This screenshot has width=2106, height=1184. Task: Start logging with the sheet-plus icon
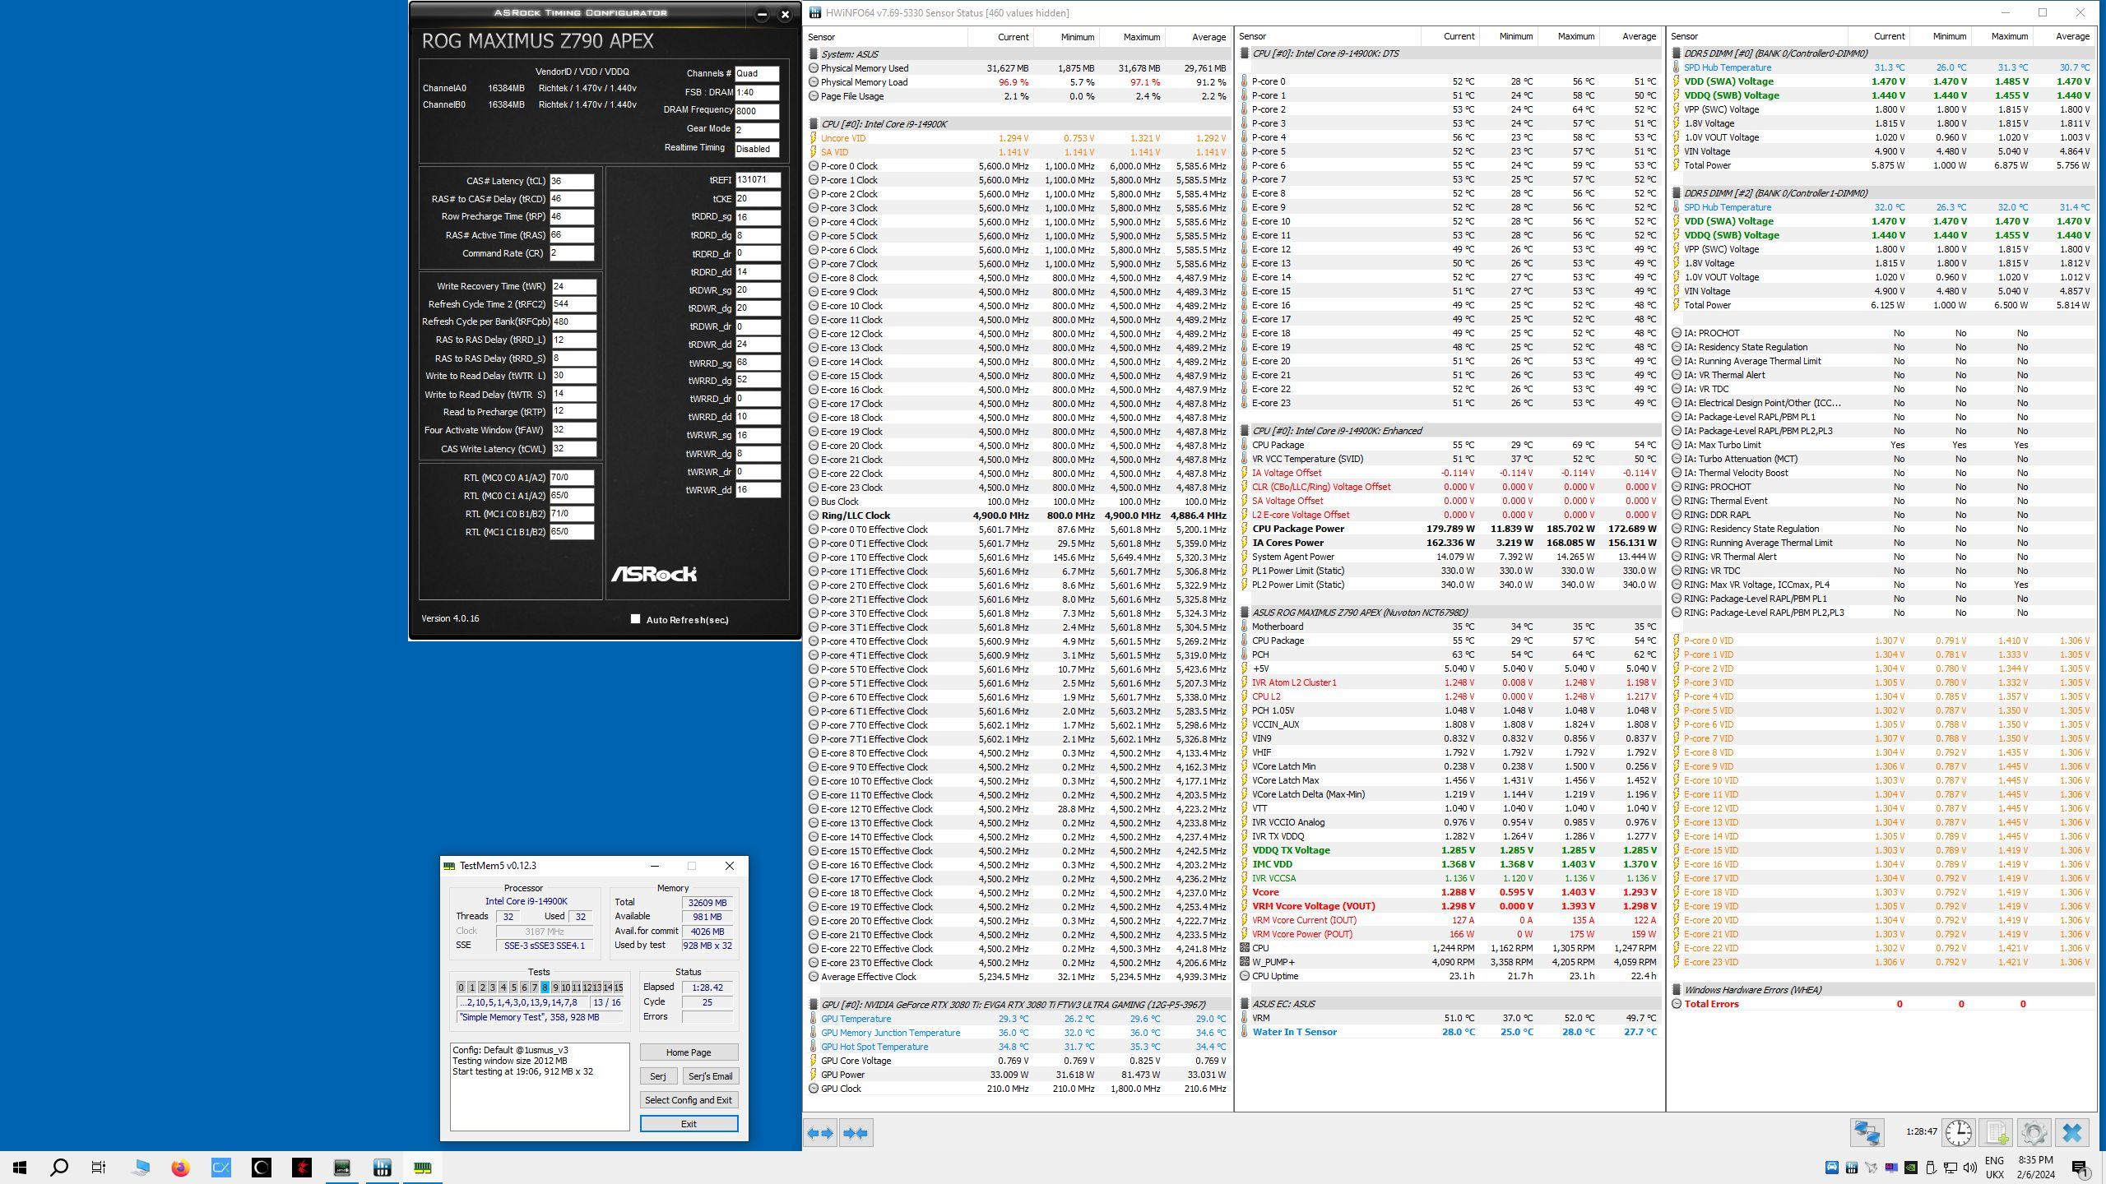1996,1132
